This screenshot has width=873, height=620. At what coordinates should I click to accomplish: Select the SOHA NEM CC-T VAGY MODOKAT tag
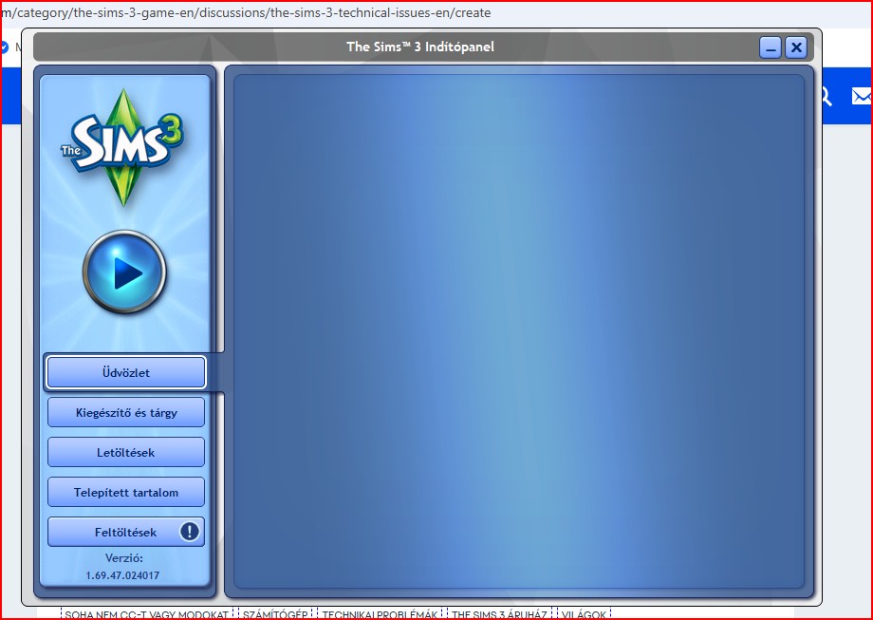(146, 614)
